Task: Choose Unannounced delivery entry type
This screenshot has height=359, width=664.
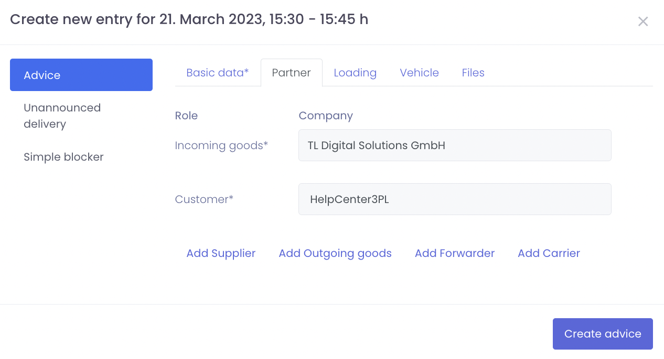Action: tap(62, 116)
